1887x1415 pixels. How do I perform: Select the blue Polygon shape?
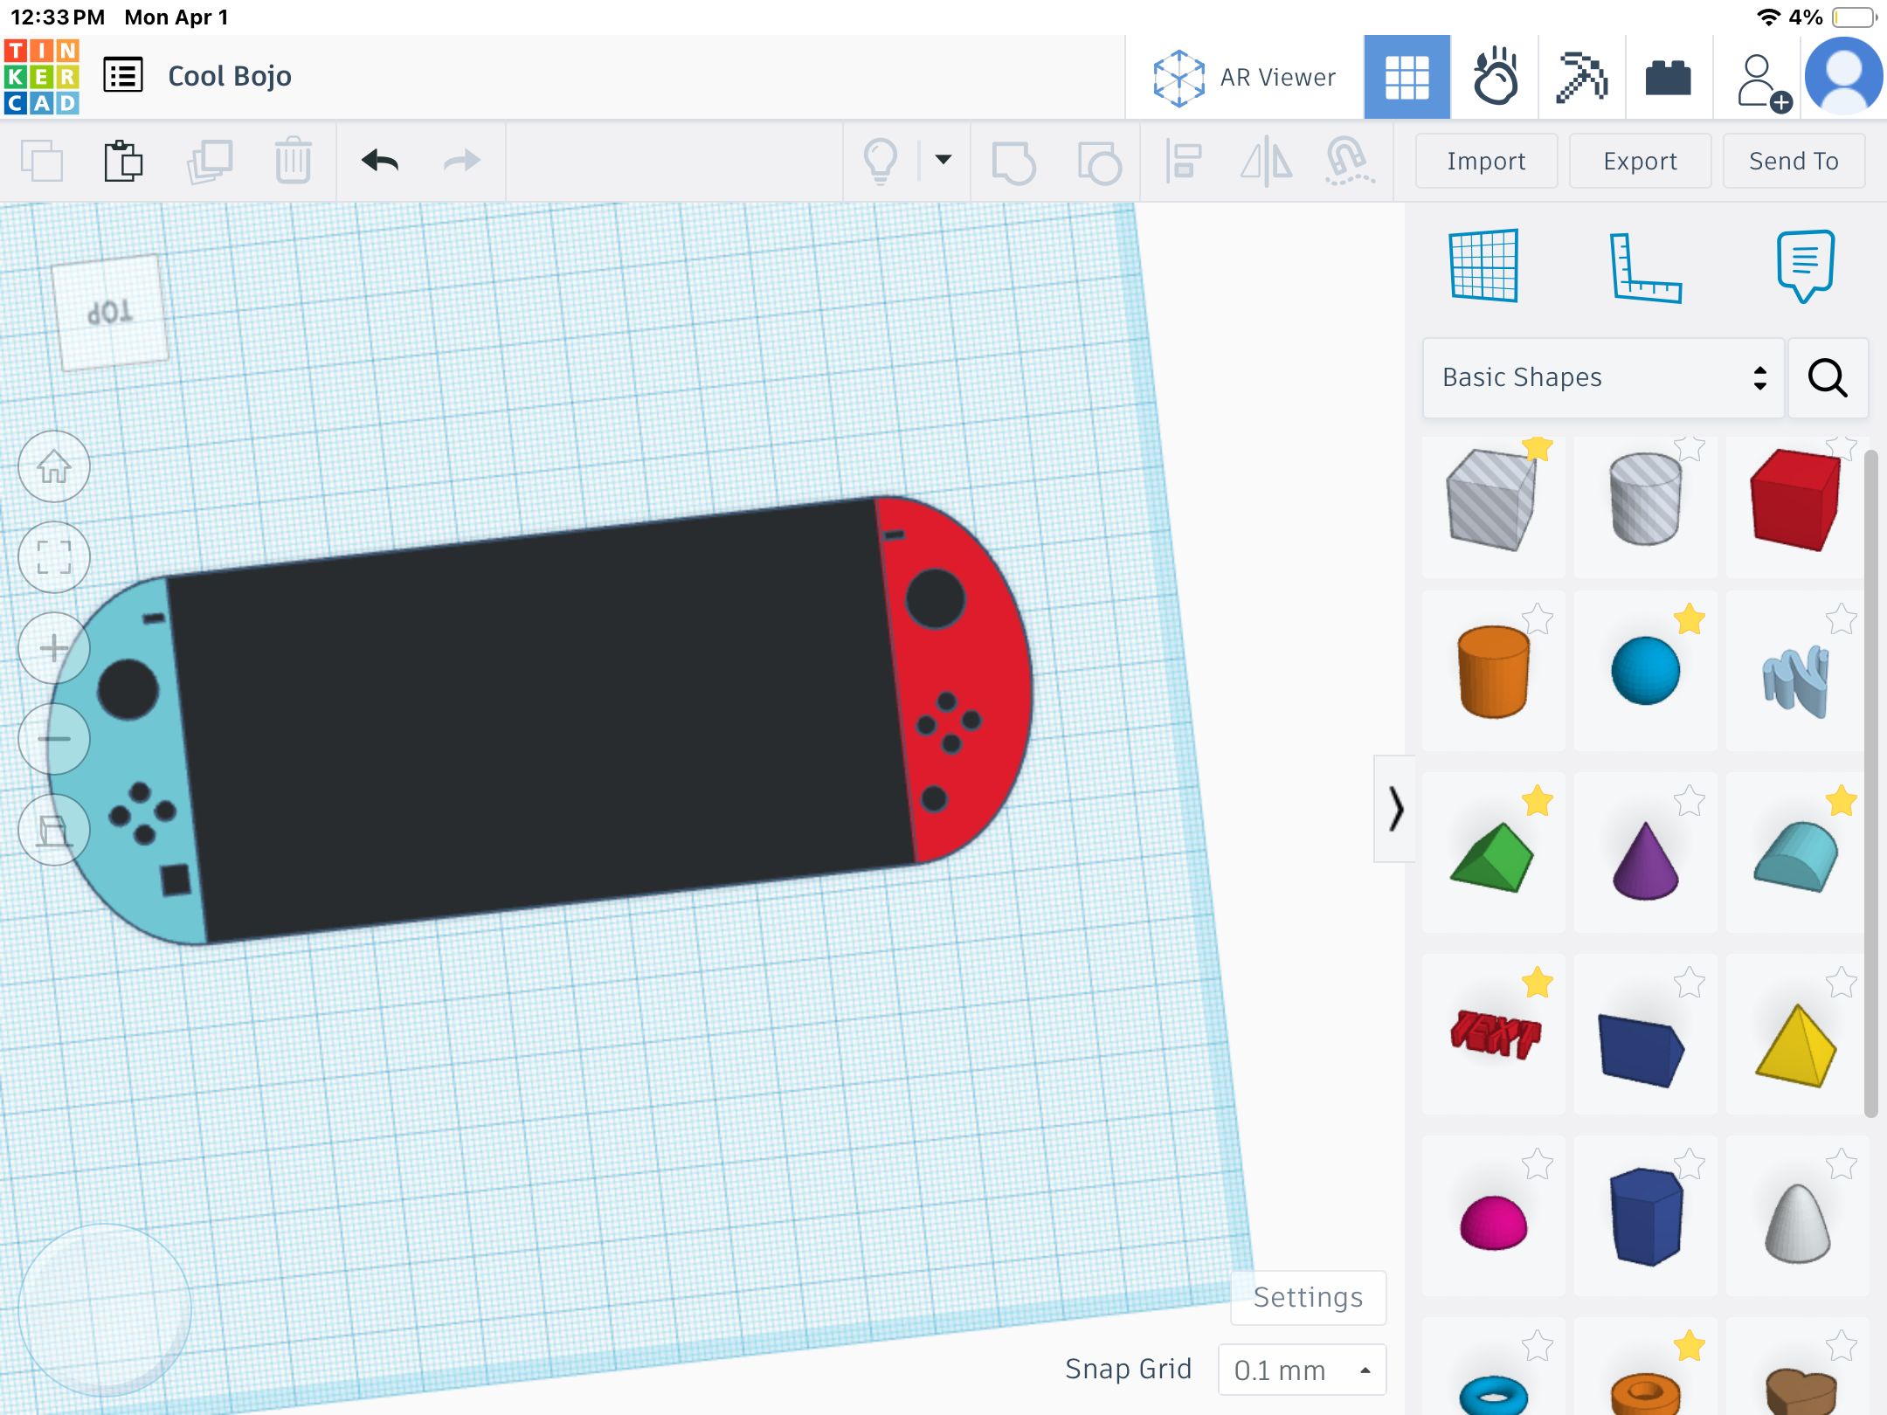(1646, 1216)
